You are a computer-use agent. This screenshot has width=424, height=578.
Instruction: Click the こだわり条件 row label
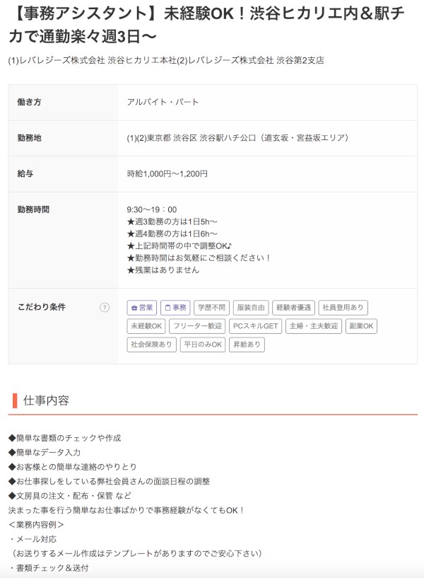click(x=41, y=307)
